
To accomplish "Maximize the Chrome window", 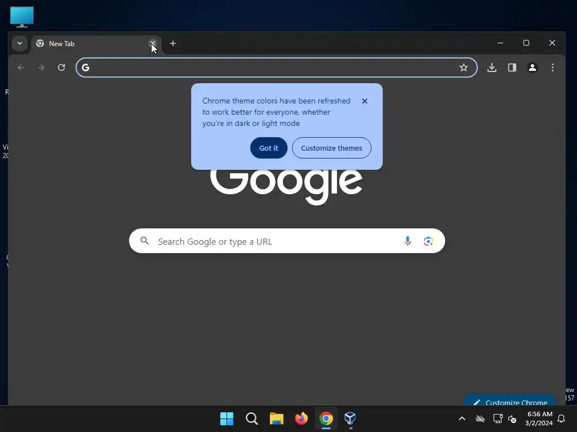I will pyautogui.click(x=526, y=43).
